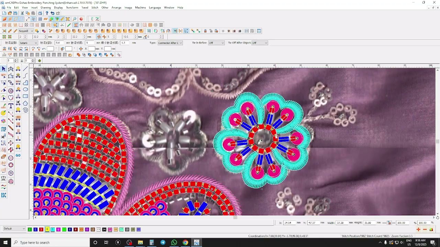Select color swatch 20 purple
Image resolution: width=440 pixels, height=247 pixels.
(x=139, y=230)
